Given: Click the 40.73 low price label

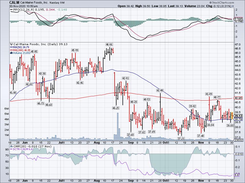Looking at the screenshot, I should pos(41,103).
